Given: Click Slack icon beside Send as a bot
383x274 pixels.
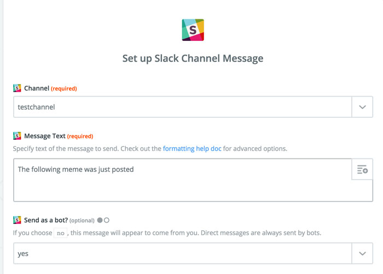Looking at the screenshot, I should click(x=17, y=220).
